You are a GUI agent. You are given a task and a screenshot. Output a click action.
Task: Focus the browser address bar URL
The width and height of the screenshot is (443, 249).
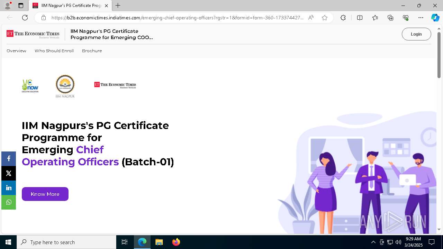click(177, 18)
